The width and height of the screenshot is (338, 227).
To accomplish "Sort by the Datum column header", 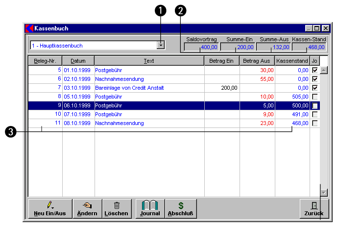I will click(x=78, y=61).
